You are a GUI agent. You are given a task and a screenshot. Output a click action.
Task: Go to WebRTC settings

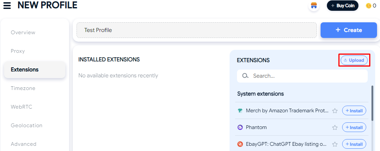coord(22,107)
